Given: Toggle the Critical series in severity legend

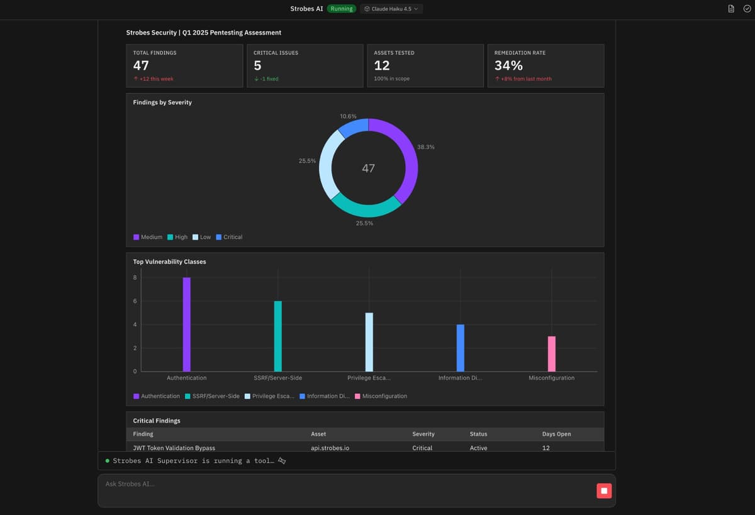Looking at the screenshot, I should [229, 237].
